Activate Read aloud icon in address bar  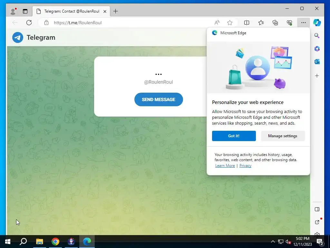(217, 23)
